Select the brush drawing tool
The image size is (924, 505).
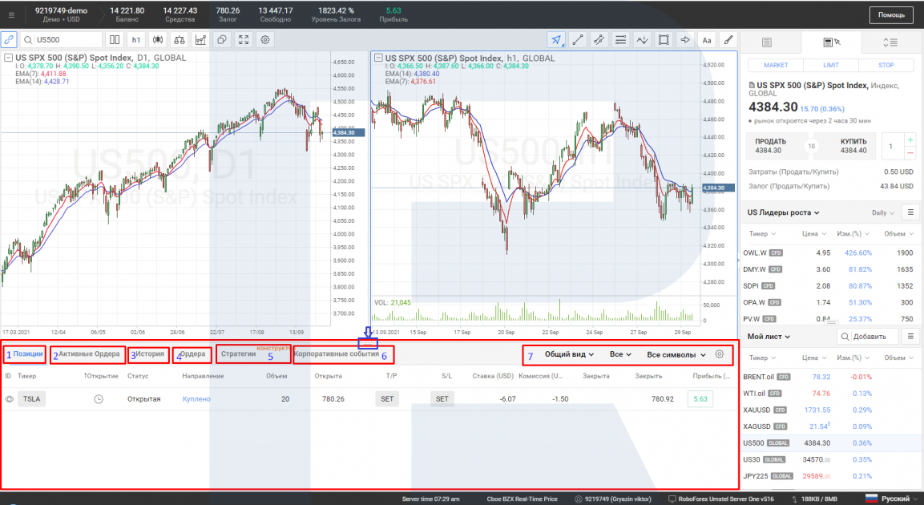point(728,40)
